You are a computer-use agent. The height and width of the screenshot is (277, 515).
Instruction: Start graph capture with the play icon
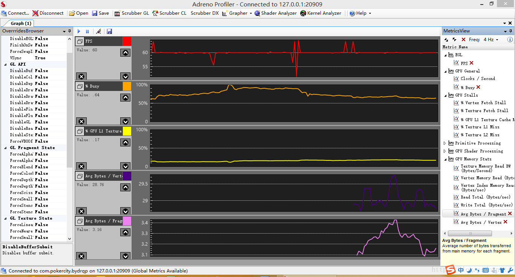(79, 31)
